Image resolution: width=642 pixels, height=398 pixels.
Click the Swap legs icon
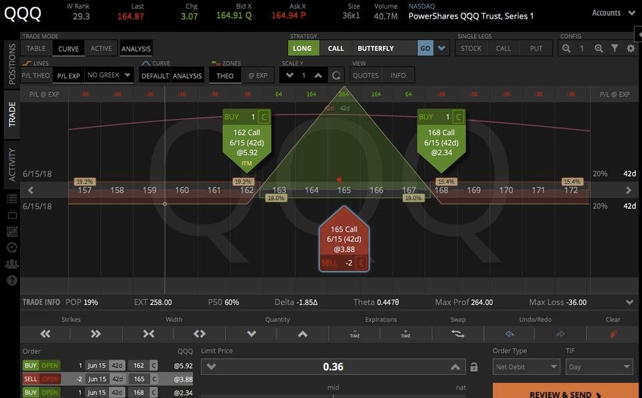tap(457, 334)
